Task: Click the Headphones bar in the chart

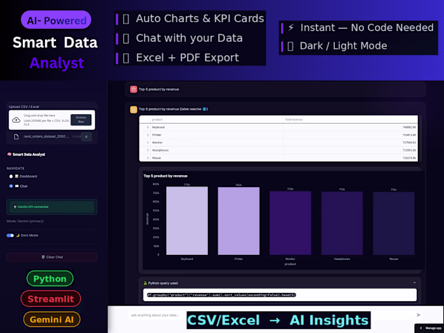Action: (342, 223)
